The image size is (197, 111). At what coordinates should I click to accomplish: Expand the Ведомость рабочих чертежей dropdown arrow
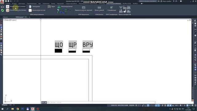pyautogui.click(x=83, y=11)
